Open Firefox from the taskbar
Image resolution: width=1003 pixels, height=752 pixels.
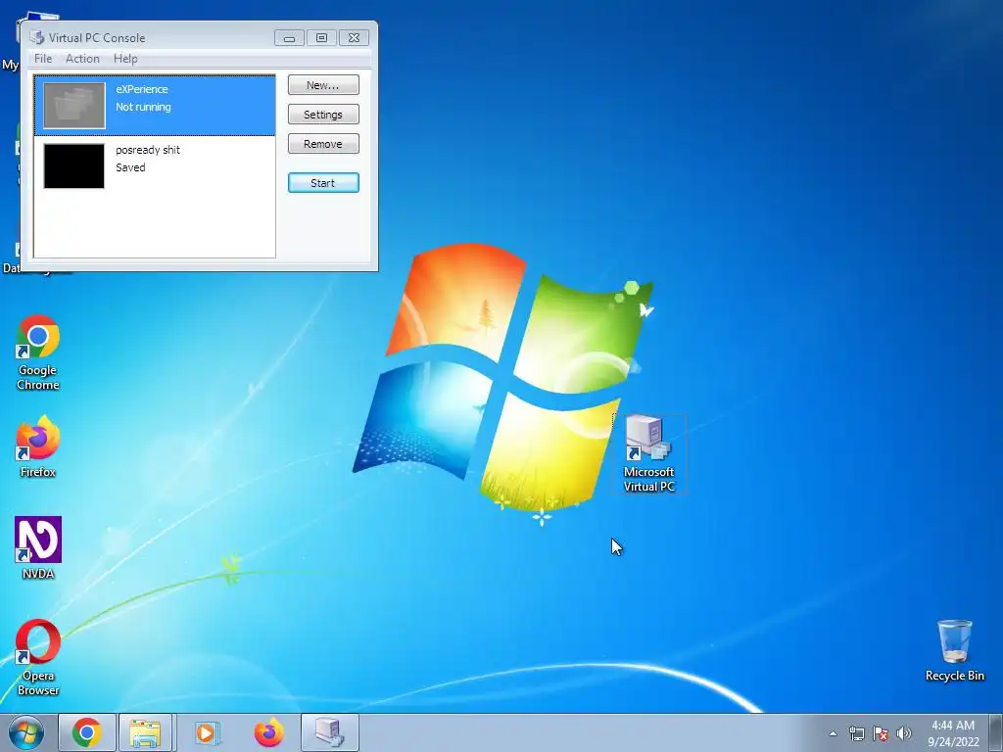click(x=268, y=732)
